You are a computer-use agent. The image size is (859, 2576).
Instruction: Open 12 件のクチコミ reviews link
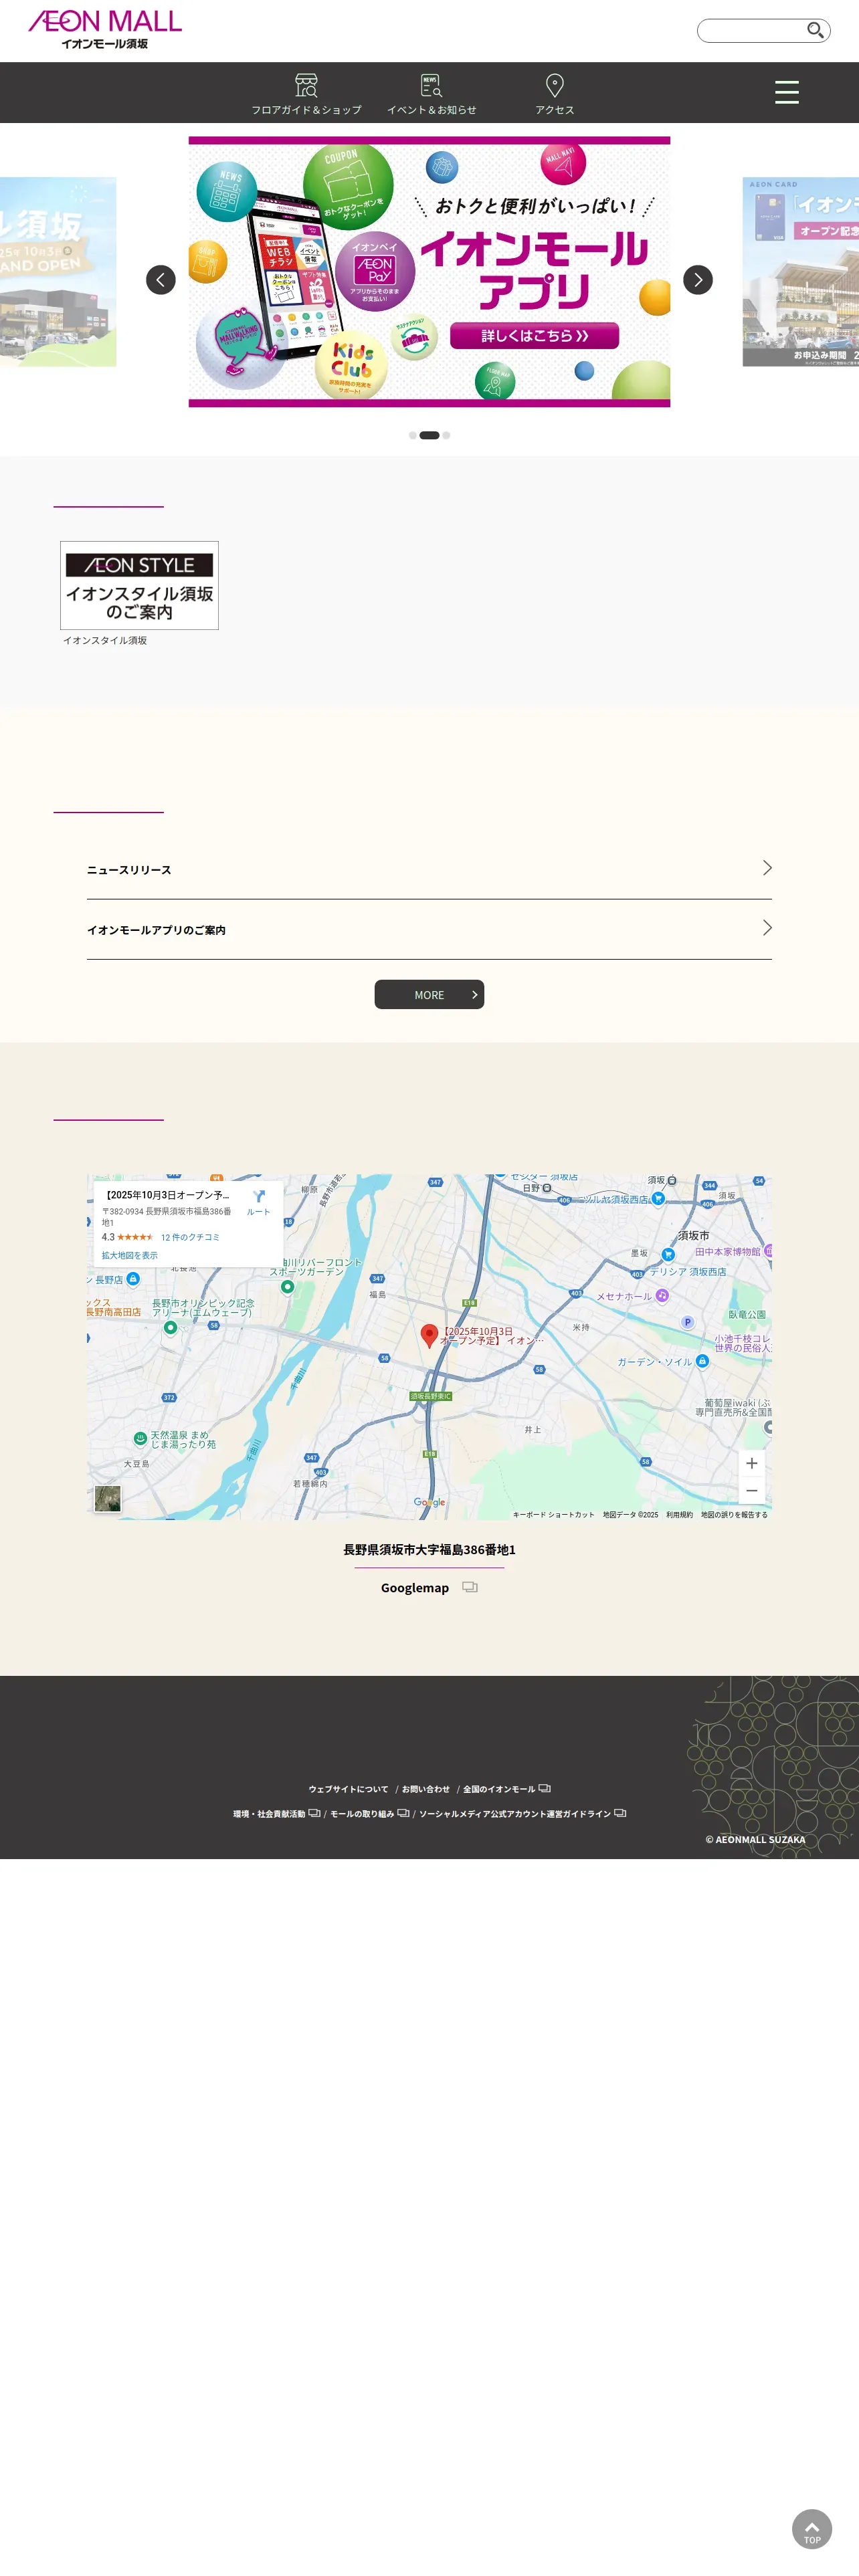(x=190, y=1237)
